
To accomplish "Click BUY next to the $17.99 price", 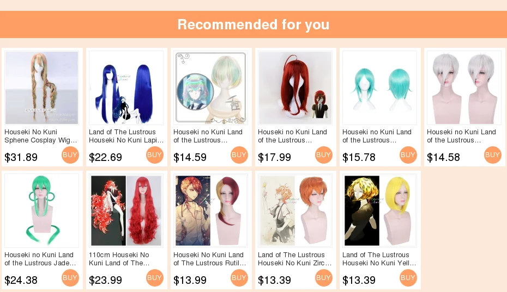I will [x=323, y=155].
